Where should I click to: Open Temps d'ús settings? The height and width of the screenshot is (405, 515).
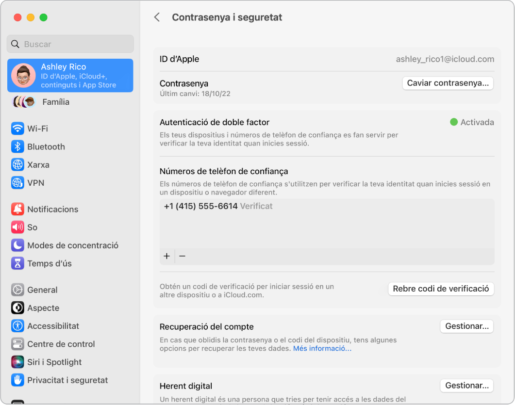tap(50, 263)
